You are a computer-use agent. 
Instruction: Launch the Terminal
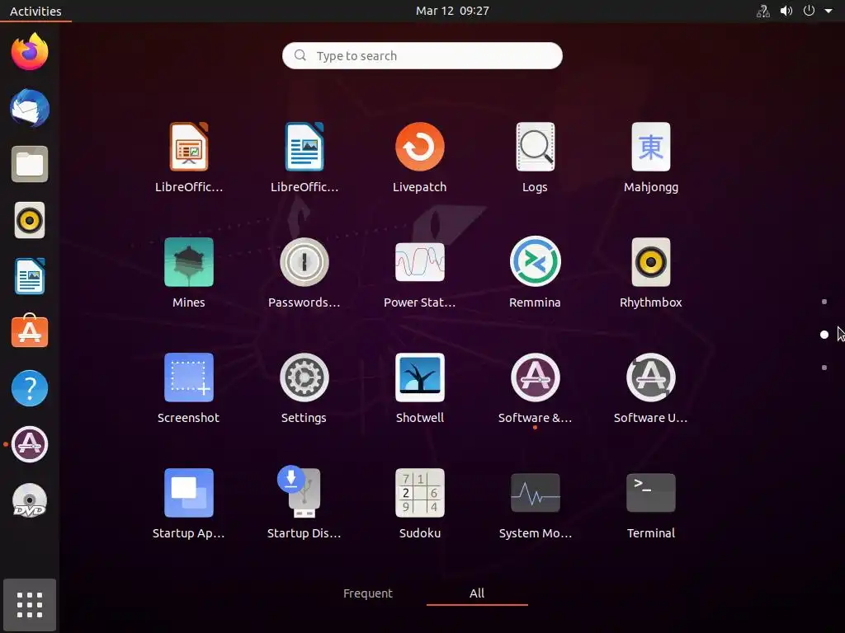(x=650, y=504)
